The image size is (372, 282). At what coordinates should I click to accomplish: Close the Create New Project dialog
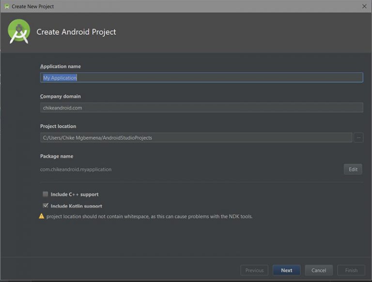pos(364,6)
